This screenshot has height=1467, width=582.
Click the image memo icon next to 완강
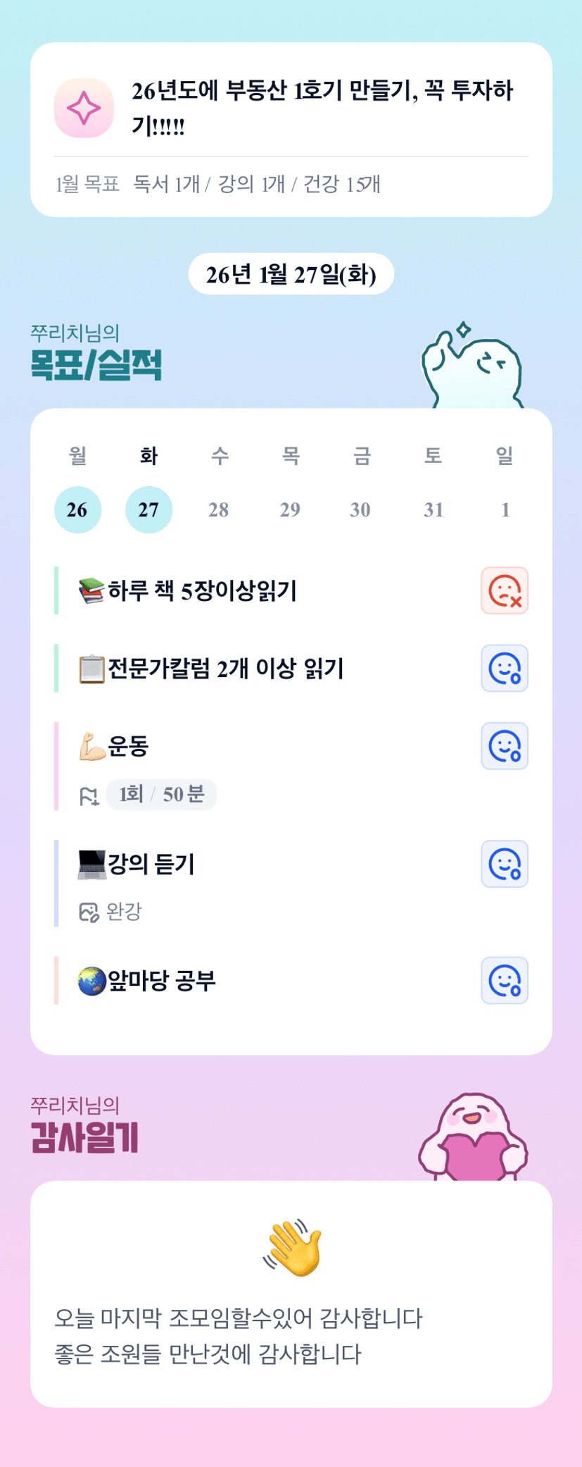pyautogui.click(x=89, y=912)
